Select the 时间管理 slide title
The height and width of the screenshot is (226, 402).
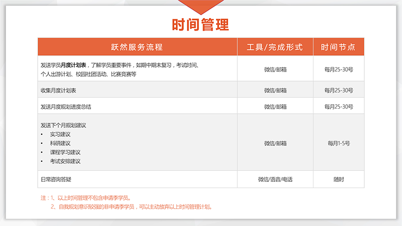click(x=200, y=25)
